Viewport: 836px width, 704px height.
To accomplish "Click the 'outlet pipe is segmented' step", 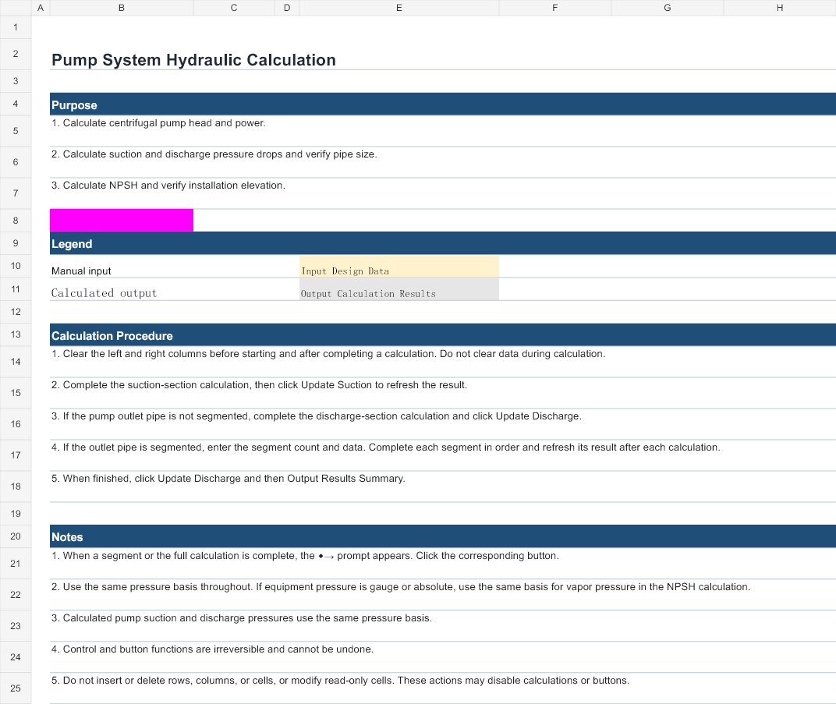I will [x=443, y=455].
